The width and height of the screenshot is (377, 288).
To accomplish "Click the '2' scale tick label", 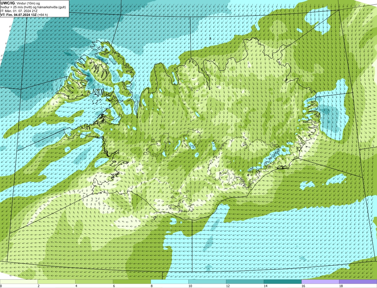I will pos(38,286).
